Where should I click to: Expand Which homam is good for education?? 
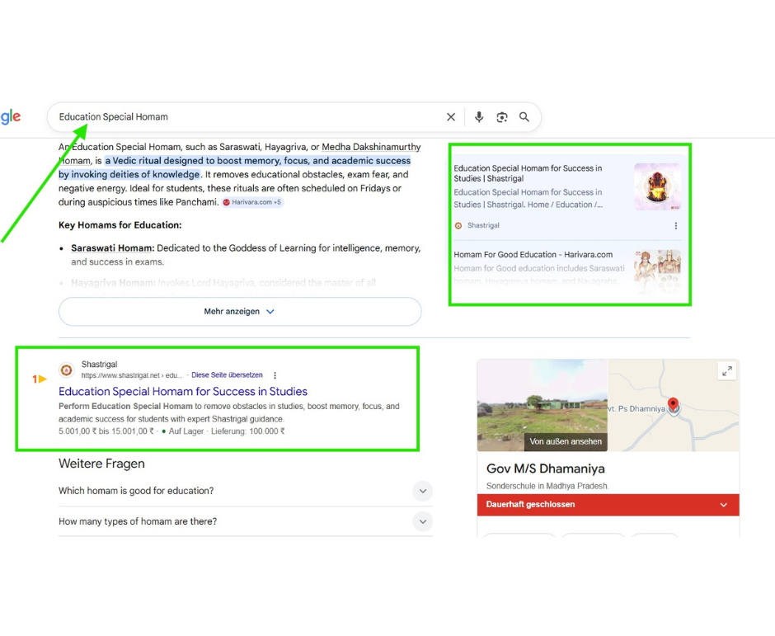[246, 491]
